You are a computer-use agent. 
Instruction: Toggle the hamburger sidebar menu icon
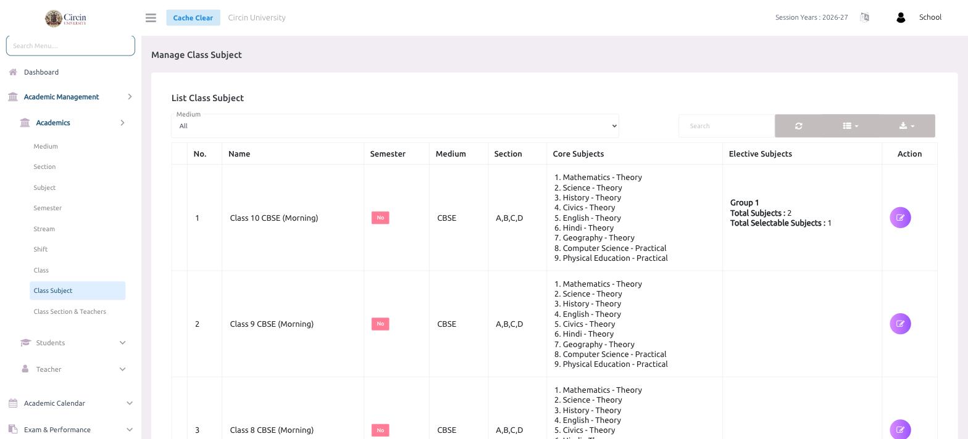151,18
